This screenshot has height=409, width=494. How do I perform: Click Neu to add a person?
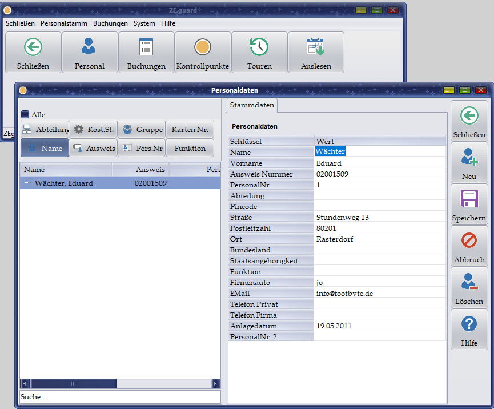[x=469, y=162]
